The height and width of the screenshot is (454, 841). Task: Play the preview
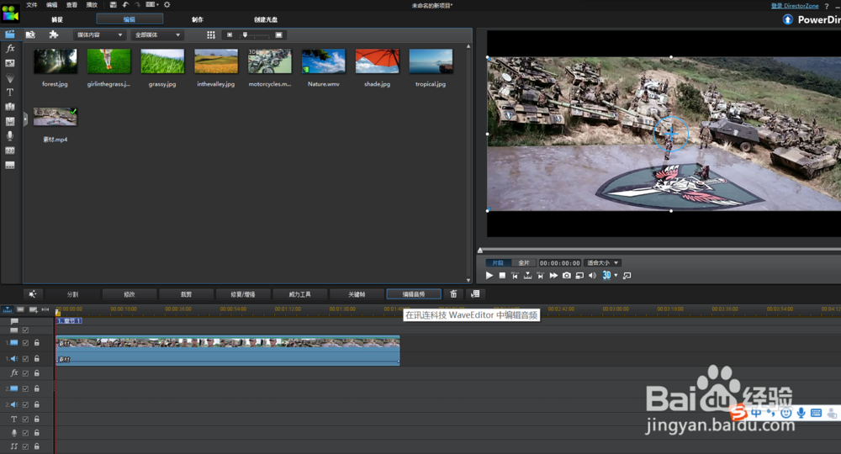coord(489,276)
